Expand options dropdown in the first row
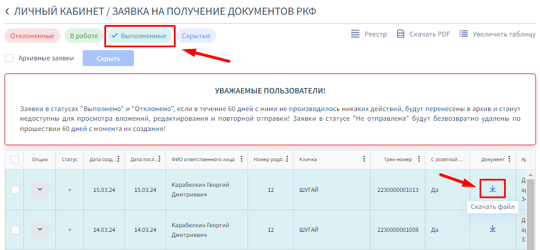Screen dimensions: 540x250 pyautogui.click(x=40, y=189)
